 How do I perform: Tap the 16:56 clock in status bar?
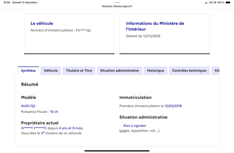point(6,3)
